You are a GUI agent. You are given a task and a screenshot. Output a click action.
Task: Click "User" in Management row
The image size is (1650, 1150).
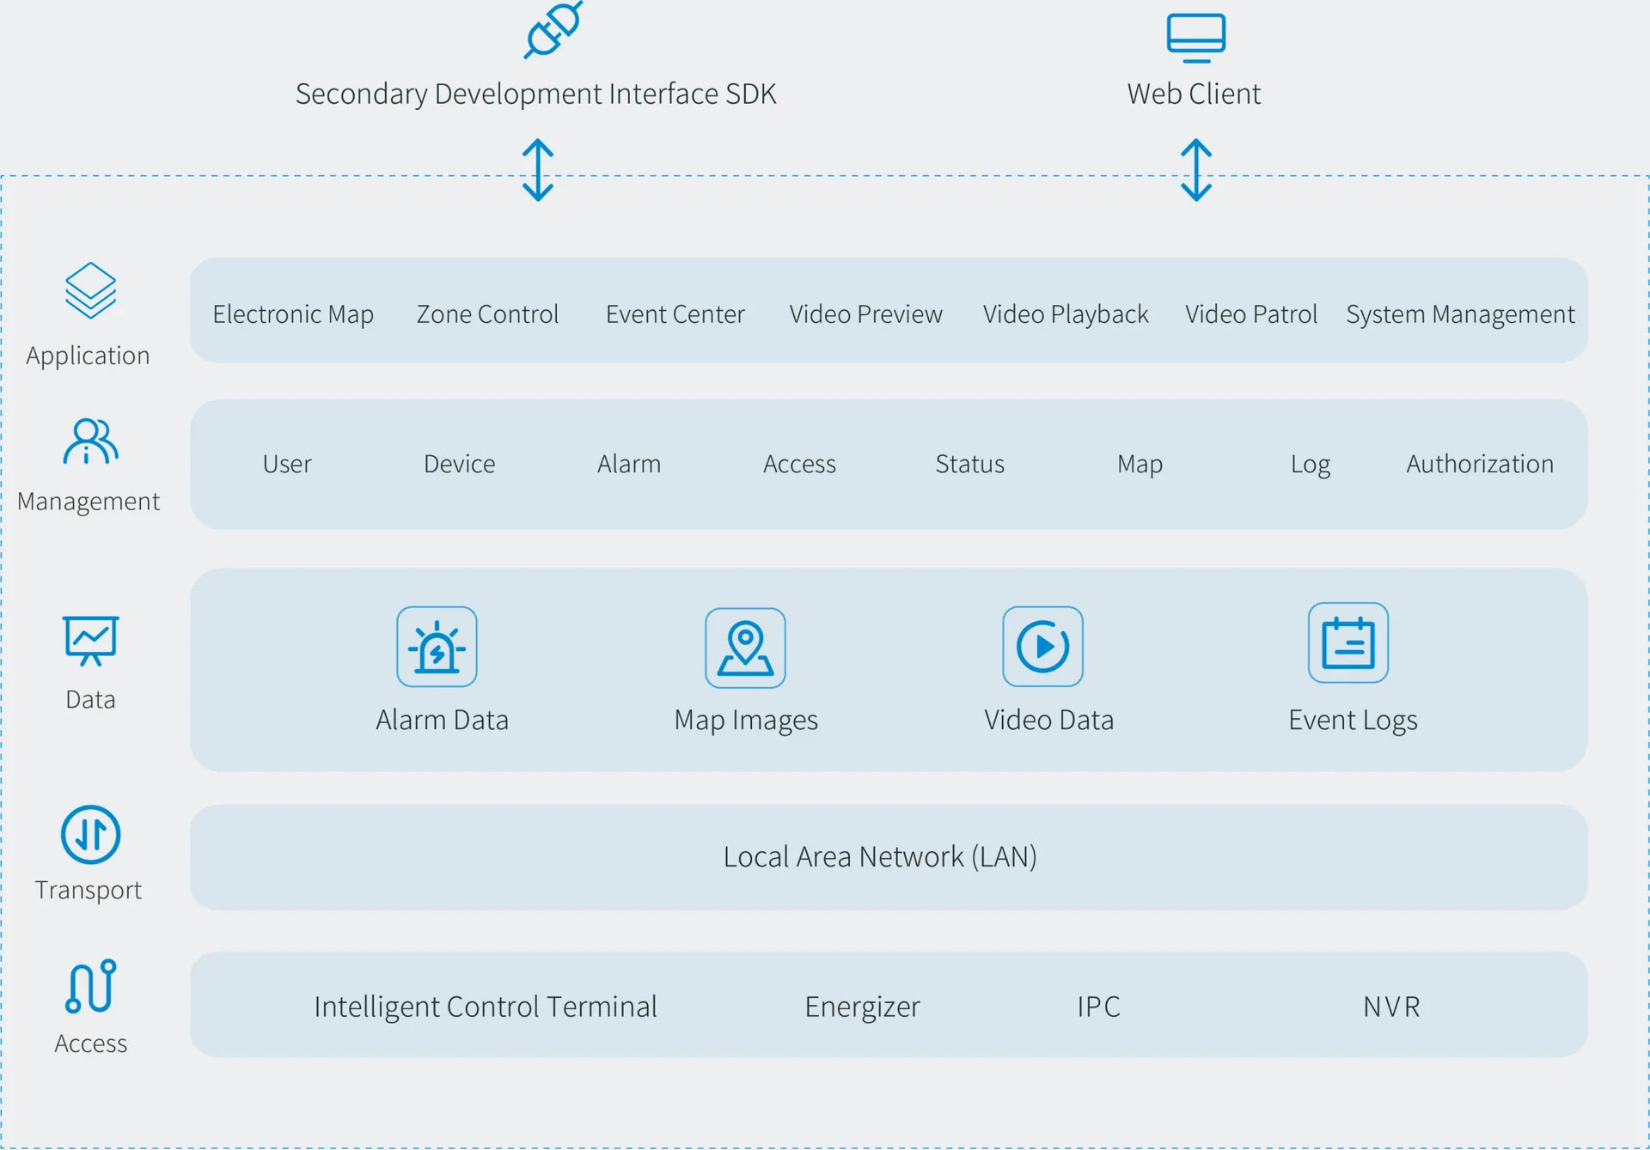pos(287,464)
